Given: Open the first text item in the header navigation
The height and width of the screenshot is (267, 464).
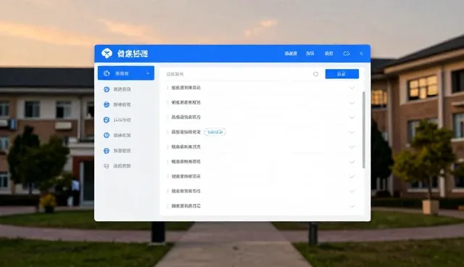Looking at the screenshot, I should pos(291,54).
